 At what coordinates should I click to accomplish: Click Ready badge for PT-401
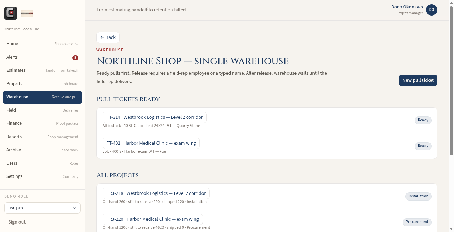point(423,146)
